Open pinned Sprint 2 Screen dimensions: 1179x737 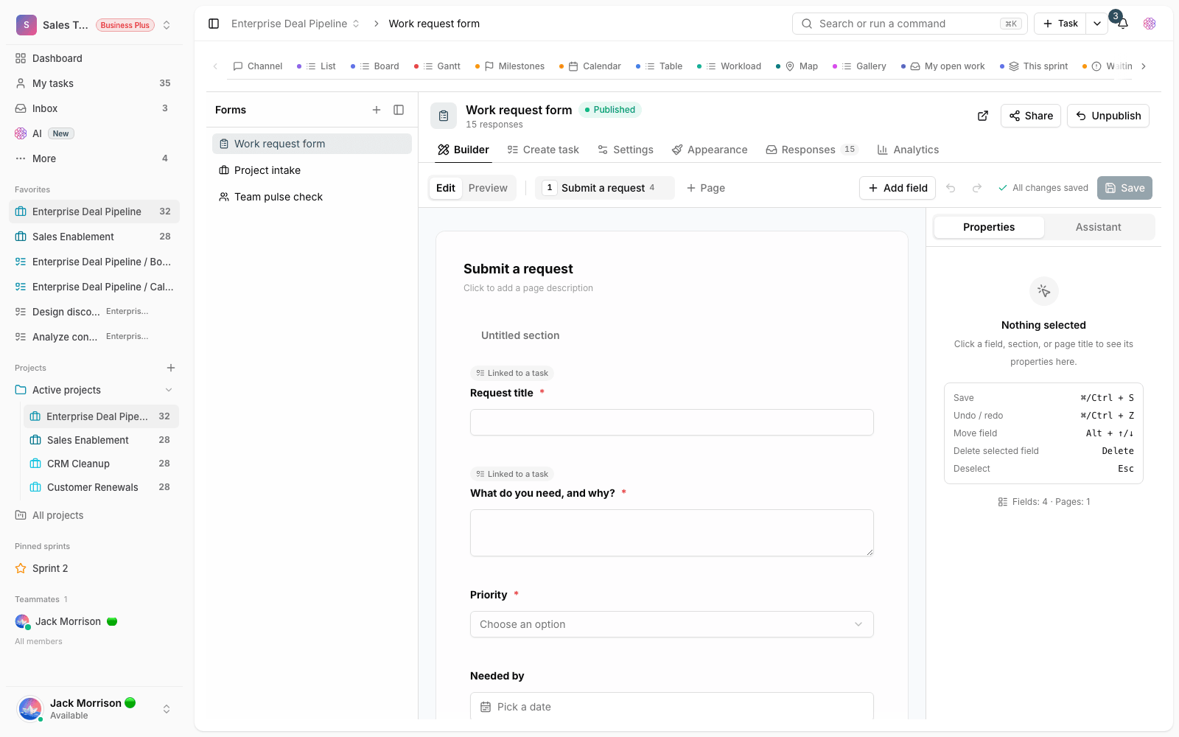coord(94,568)
